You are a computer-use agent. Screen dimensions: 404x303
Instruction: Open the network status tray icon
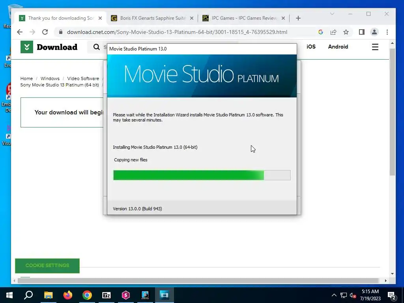pyautogui.click(x=344, y=295)
